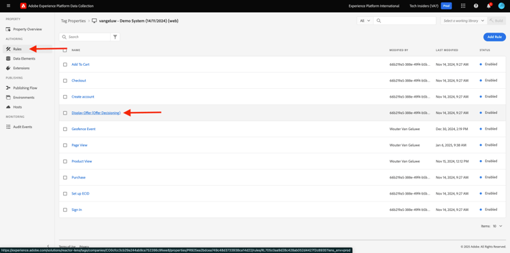Open Environments section
510x253 pixels.
point(24,97)
